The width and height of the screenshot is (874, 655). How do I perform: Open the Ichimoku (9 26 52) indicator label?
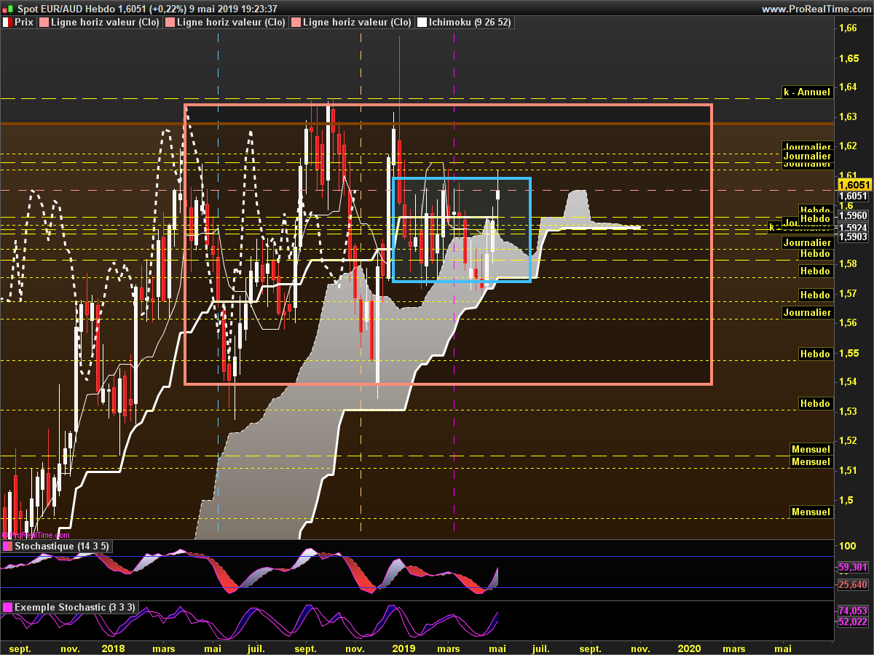(x=470, y=23)
